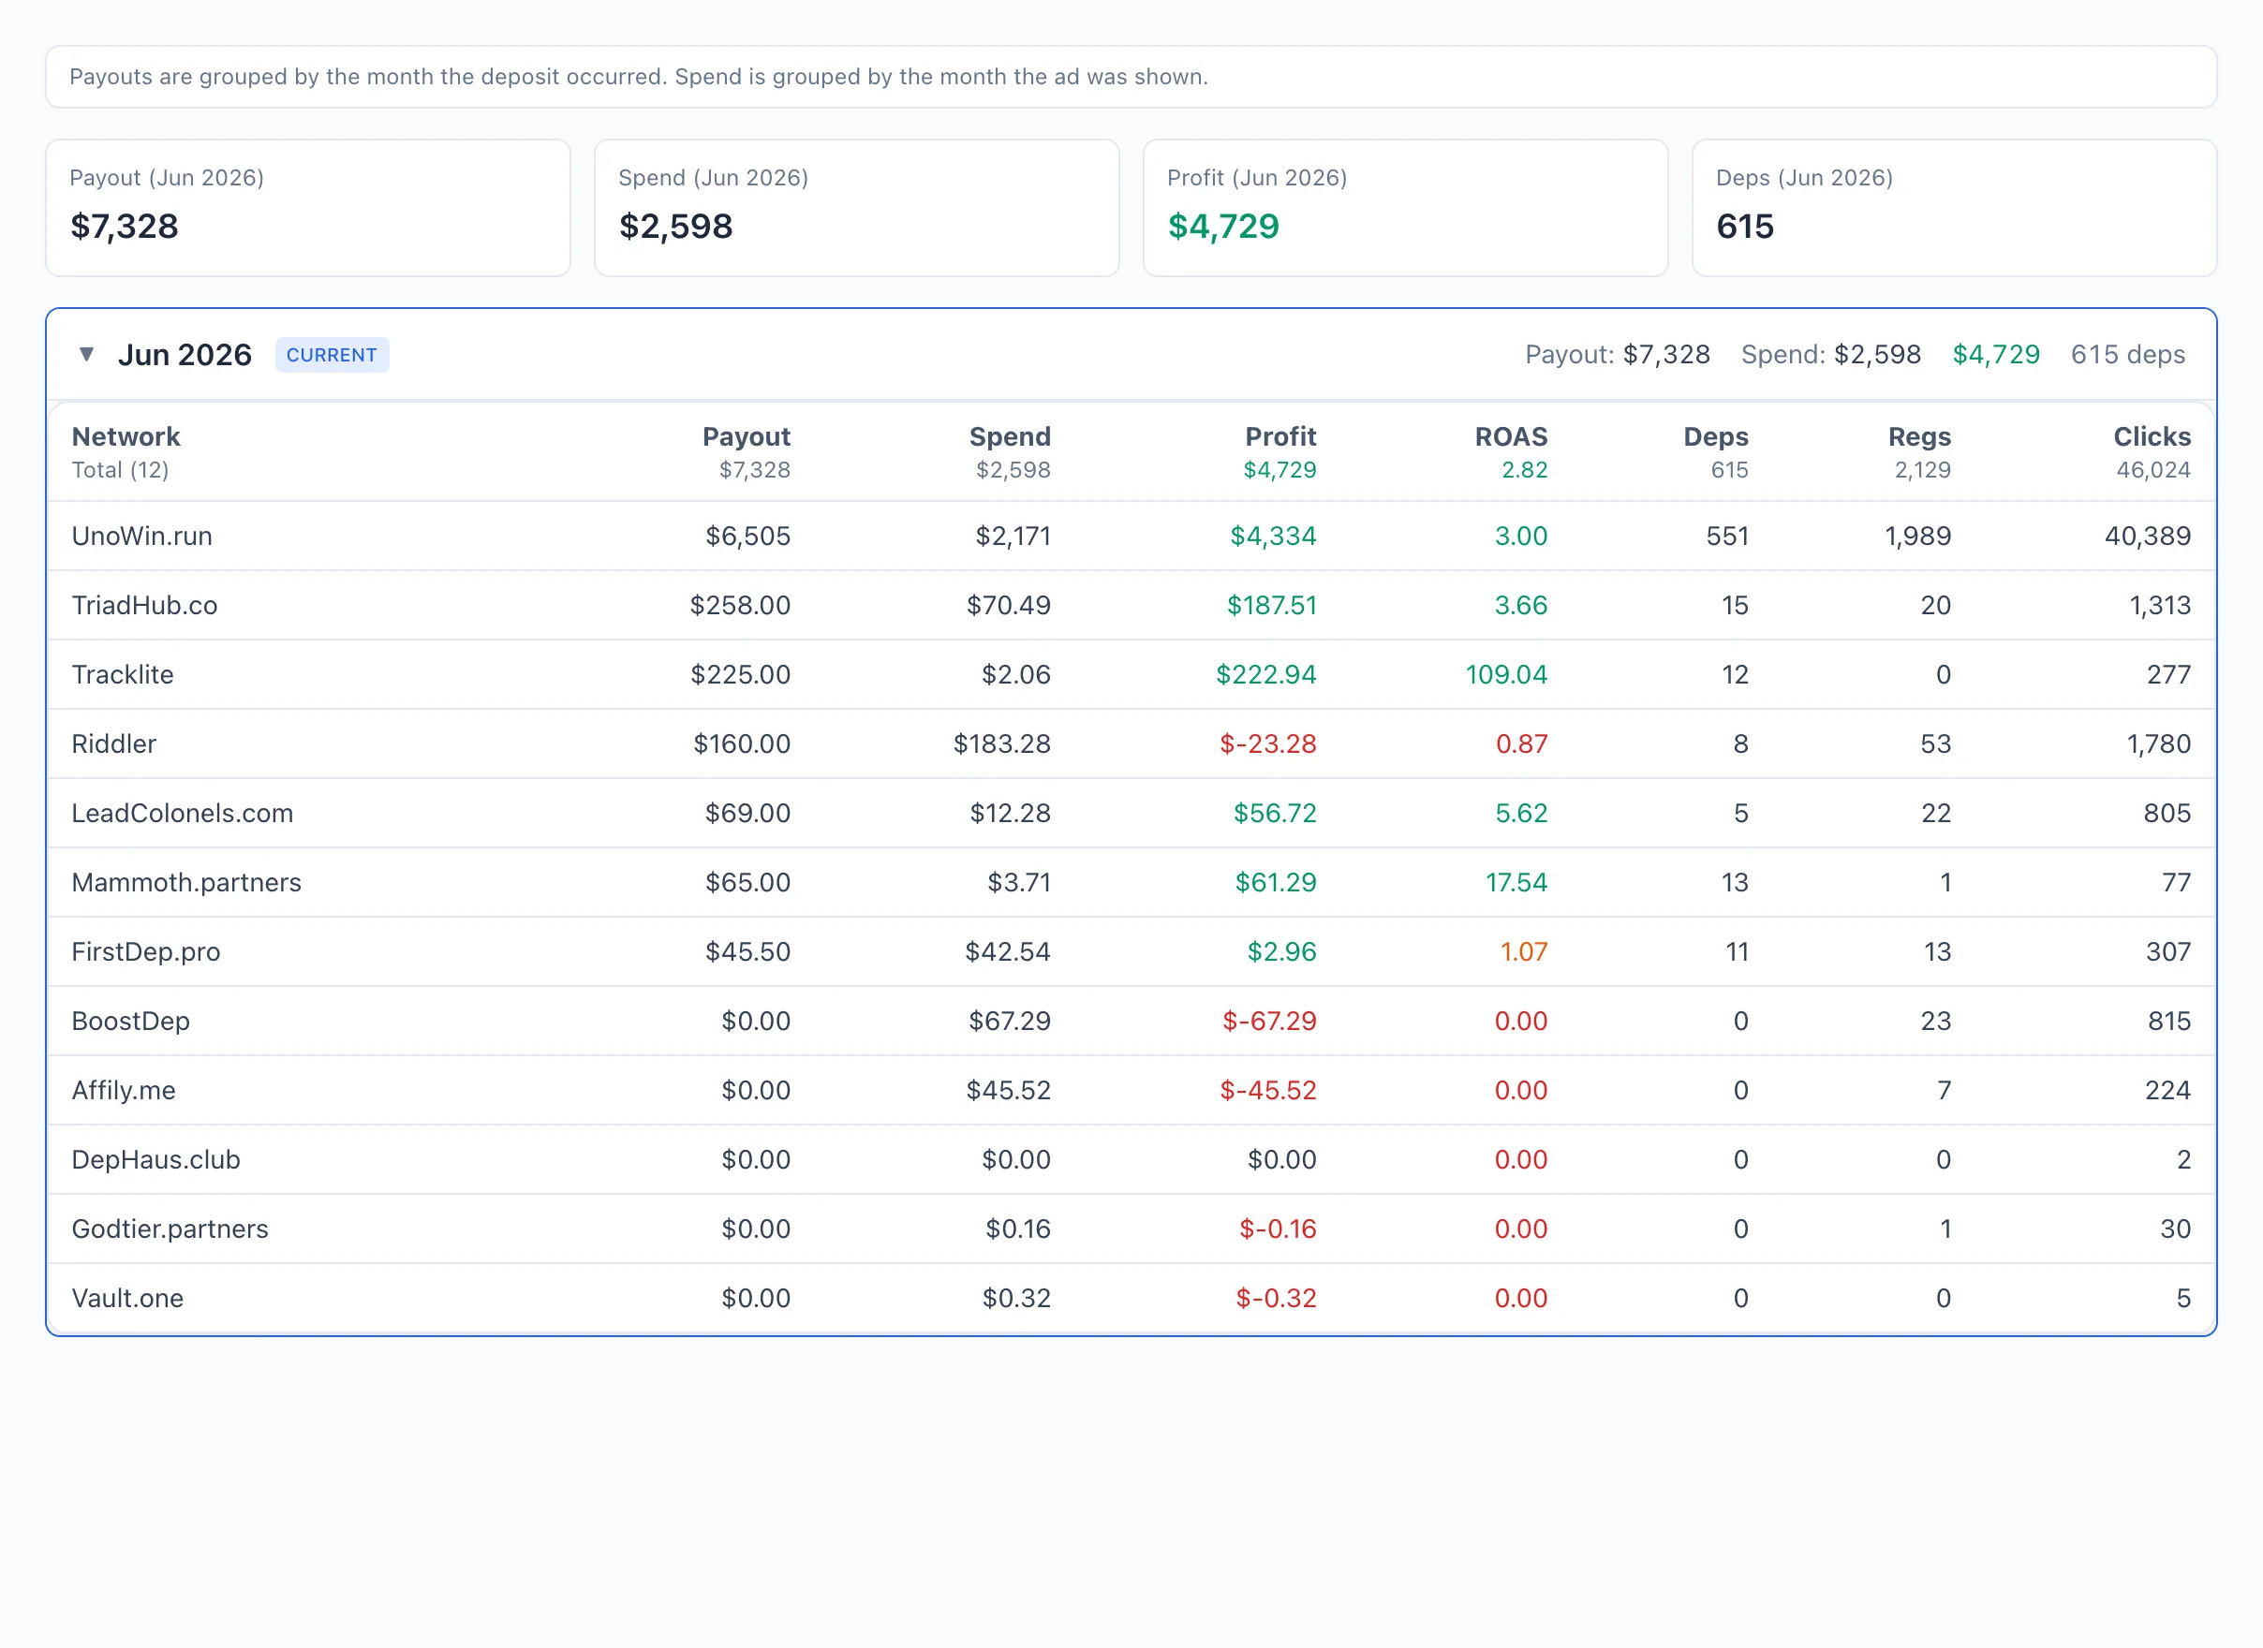Click the Jun 2026 month heading
2263x1648 pixels.
pos(185,355)
